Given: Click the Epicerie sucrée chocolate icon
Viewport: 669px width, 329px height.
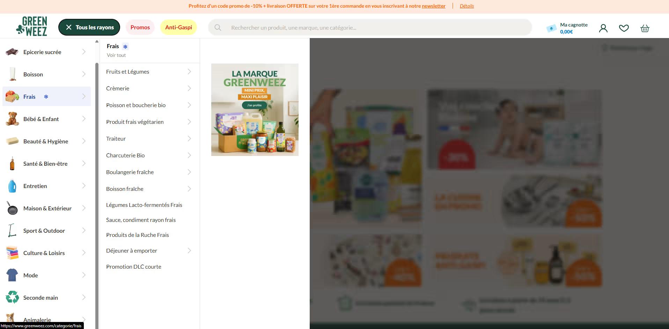Looking at the screenshot, I should pos(12,52).
